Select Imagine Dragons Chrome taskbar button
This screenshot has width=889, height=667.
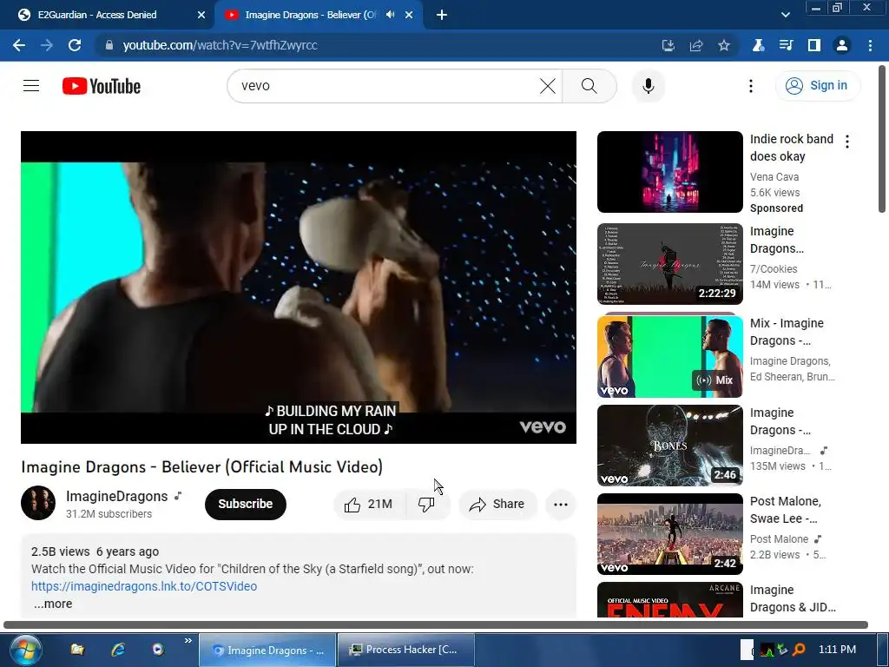[267, 650]
